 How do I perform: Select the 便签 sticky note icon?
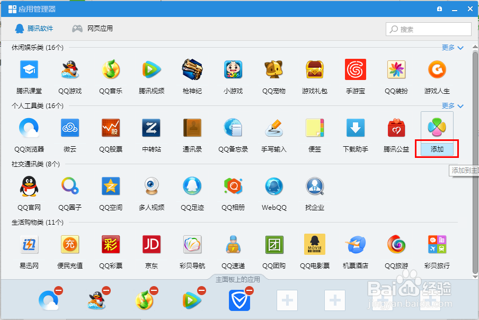pos(315,128)
